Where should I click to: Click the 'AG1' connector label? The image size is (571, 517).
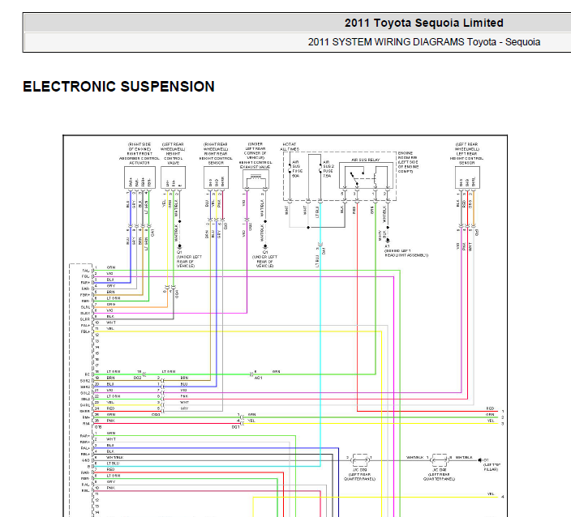258,378
